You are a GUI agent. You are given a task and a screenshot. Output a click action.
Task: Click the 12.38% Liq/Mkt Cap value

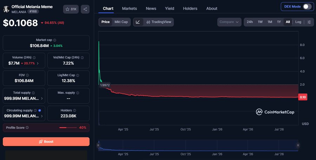[68, 81]
